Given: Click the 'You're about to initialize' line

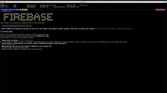Looking at the screenshot, I should point(23,23).
